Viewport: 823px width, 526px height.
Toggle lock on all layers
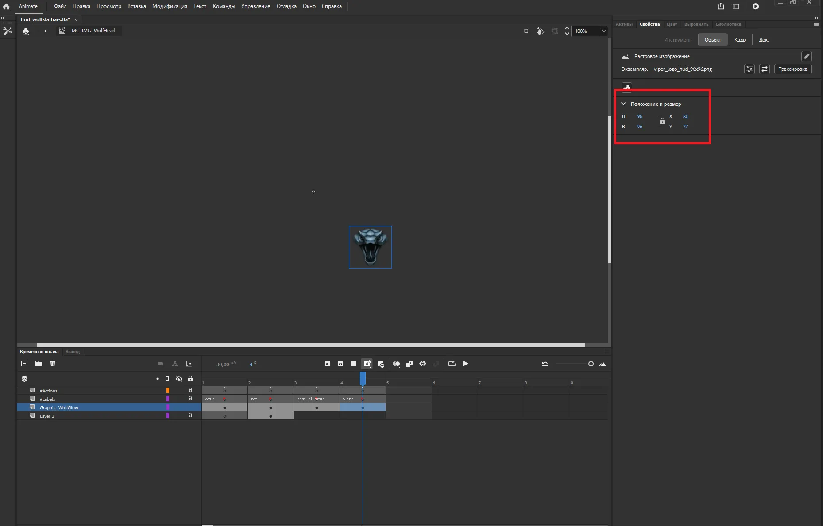point(190,379)
